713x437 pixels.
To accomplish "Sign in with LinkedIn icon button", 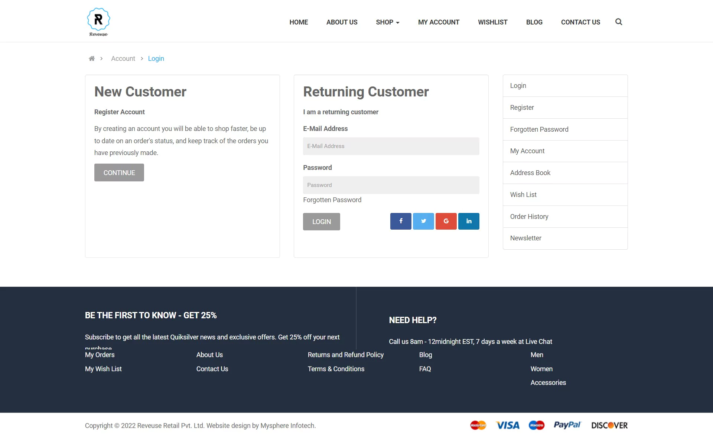I will pos(469,221).
